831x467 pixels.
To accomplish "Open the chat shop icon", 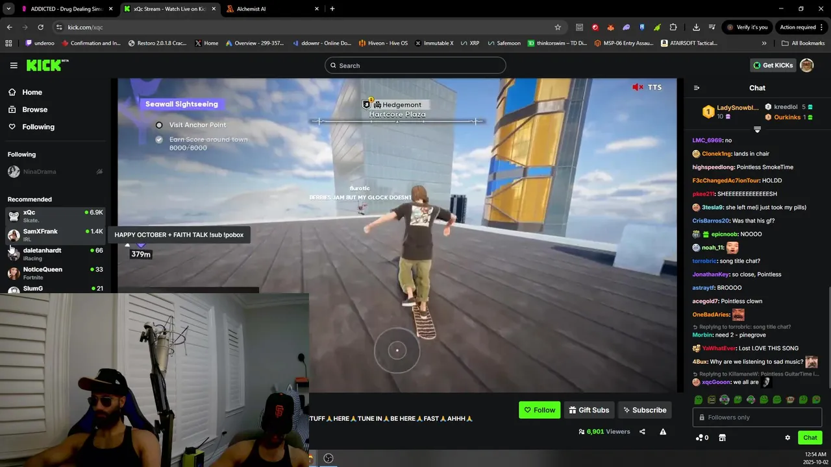I will point(722,438).
